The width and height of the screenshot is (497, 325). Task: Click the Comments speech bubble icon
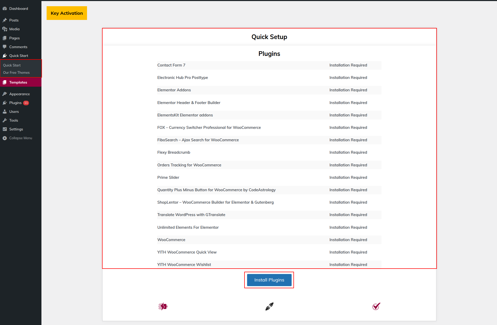[x=5, y=47]
